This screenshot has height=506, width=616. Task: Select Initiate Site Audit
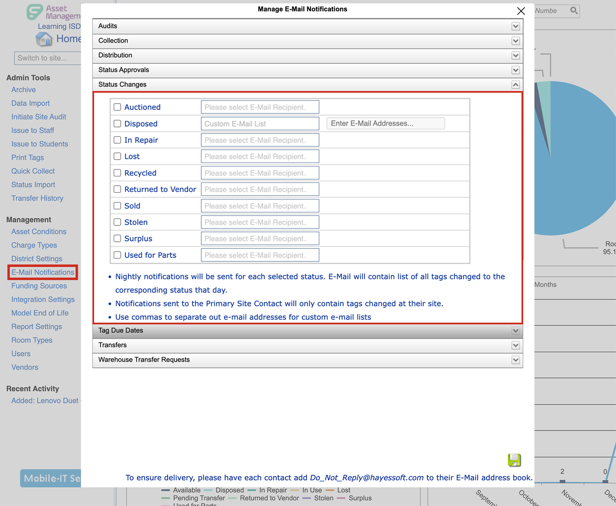[x=39, y=117]
